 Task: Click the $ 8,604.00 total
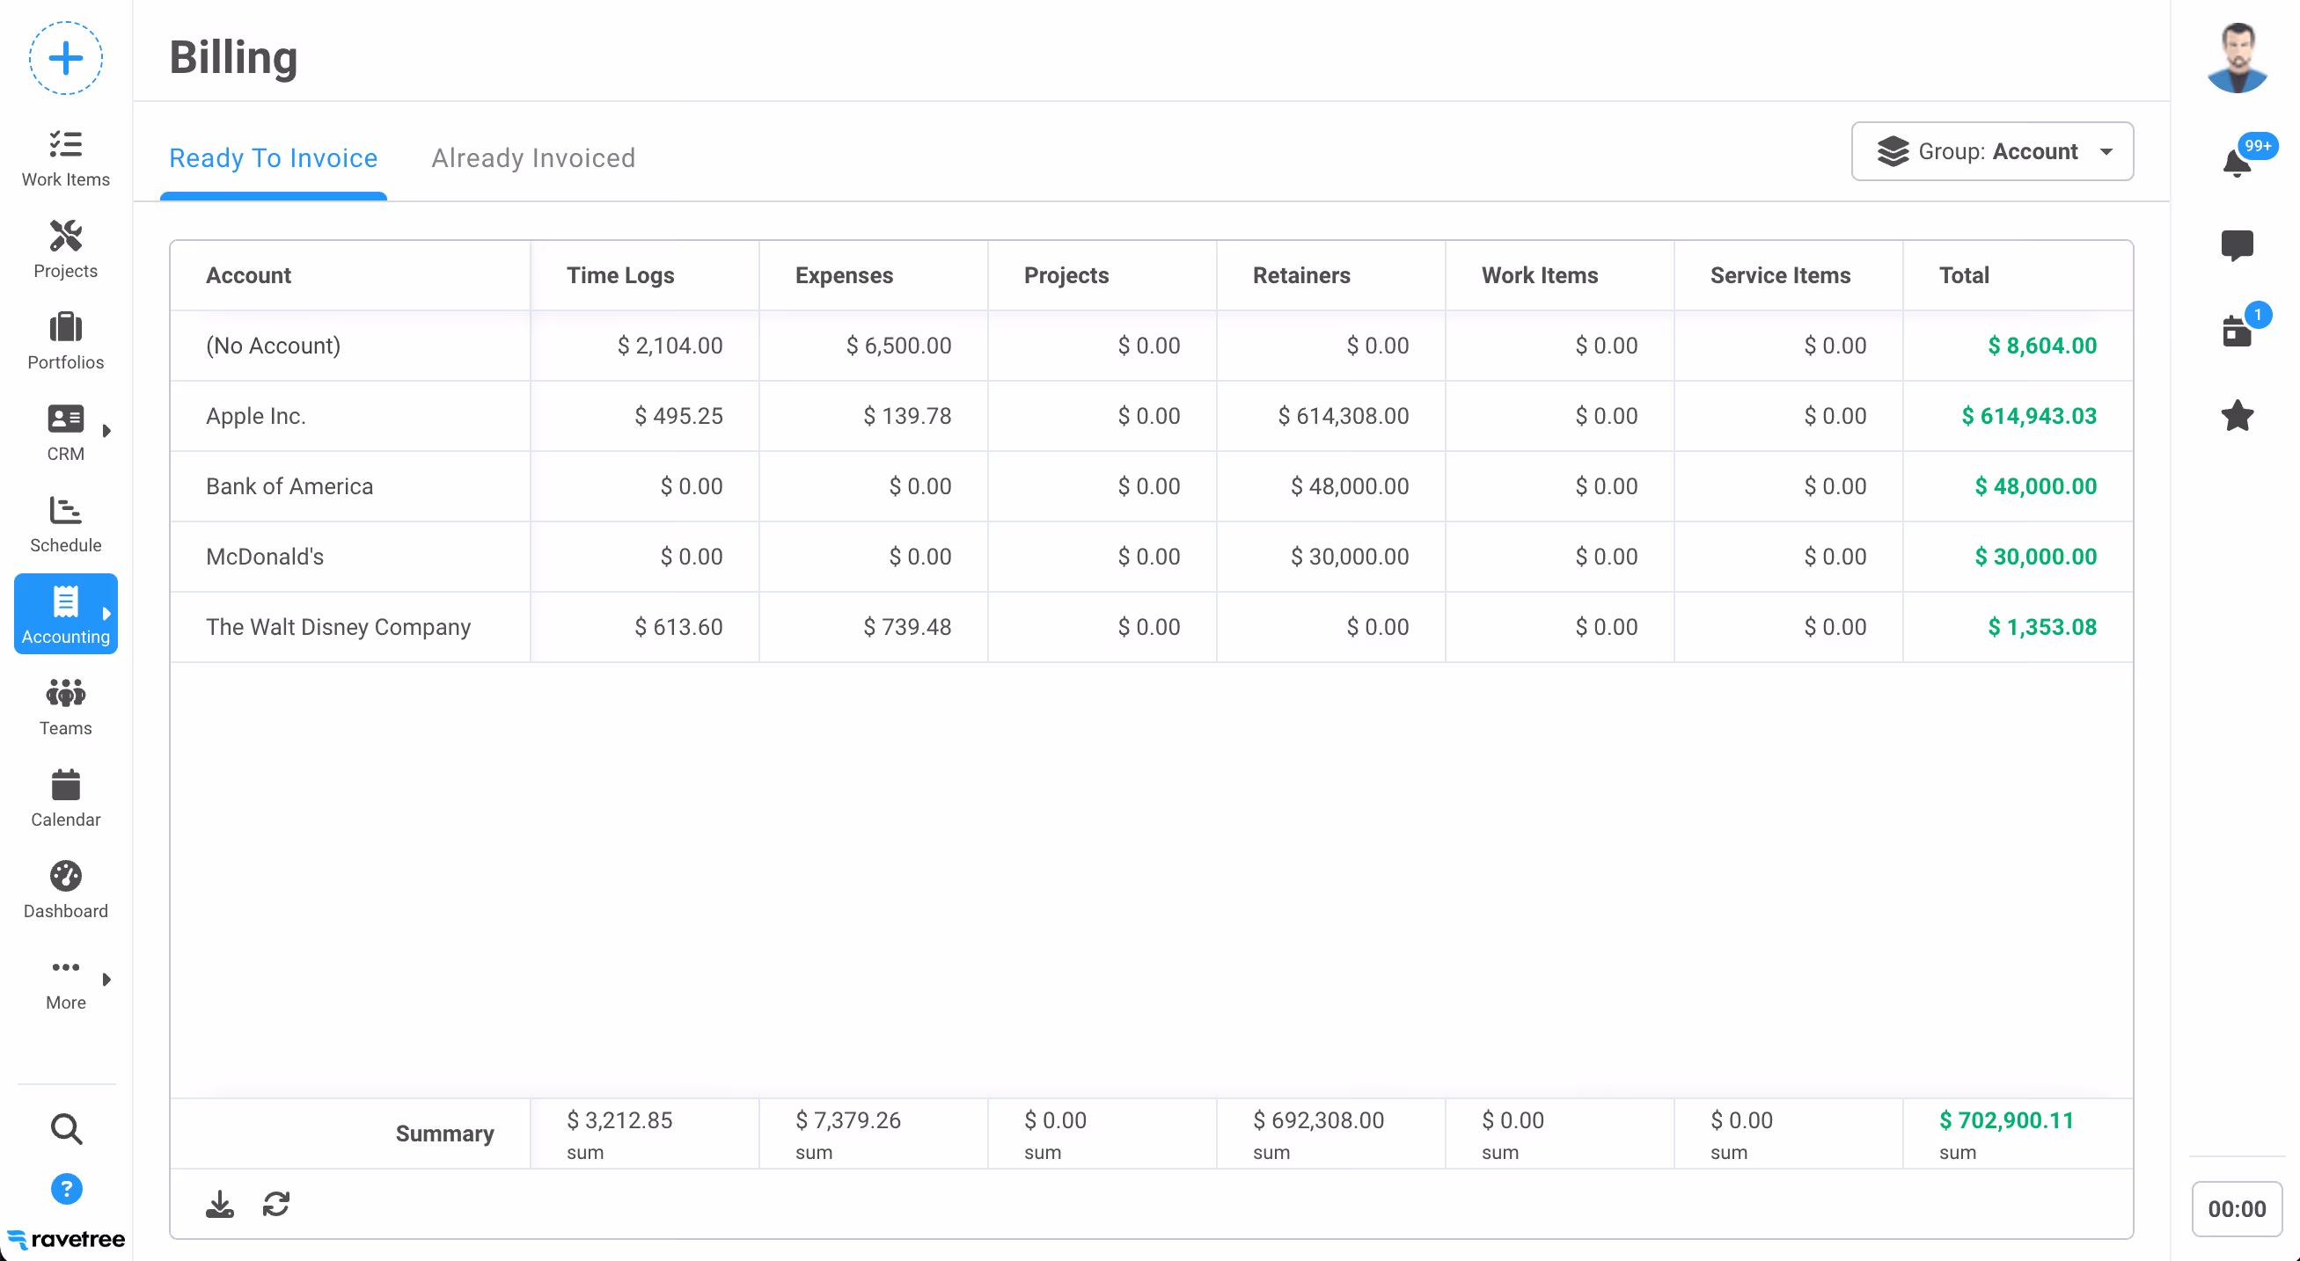pyautogui.click(x=2041, y=346)
